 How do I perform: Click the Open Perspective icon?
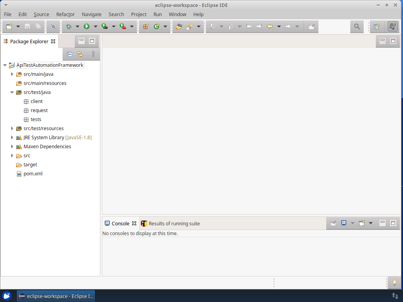(x=377, y=26)
